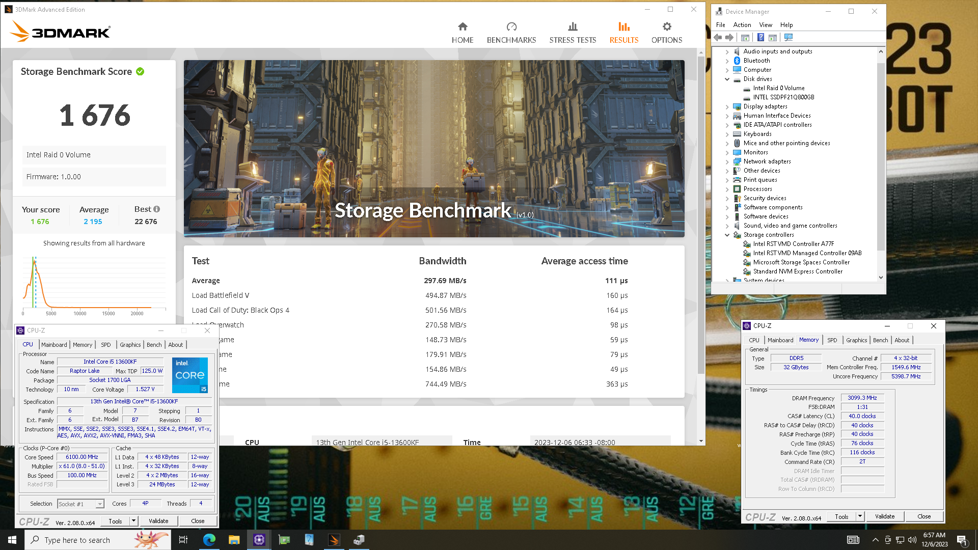Open STRESS TESTS in 3DMark
This screenshot has height=550, width=978.
573,33
